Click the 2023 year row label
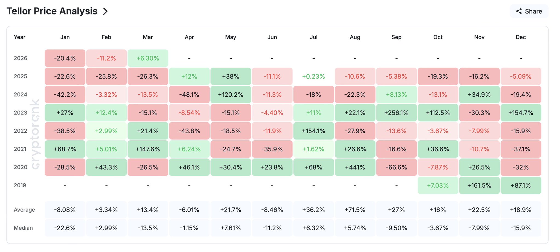560x252 pixels. [21, 113]
